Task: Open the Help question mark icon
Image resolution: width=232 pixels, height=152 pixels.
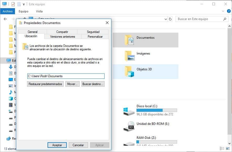Action: pyautogui.click(x=229, y=11)
